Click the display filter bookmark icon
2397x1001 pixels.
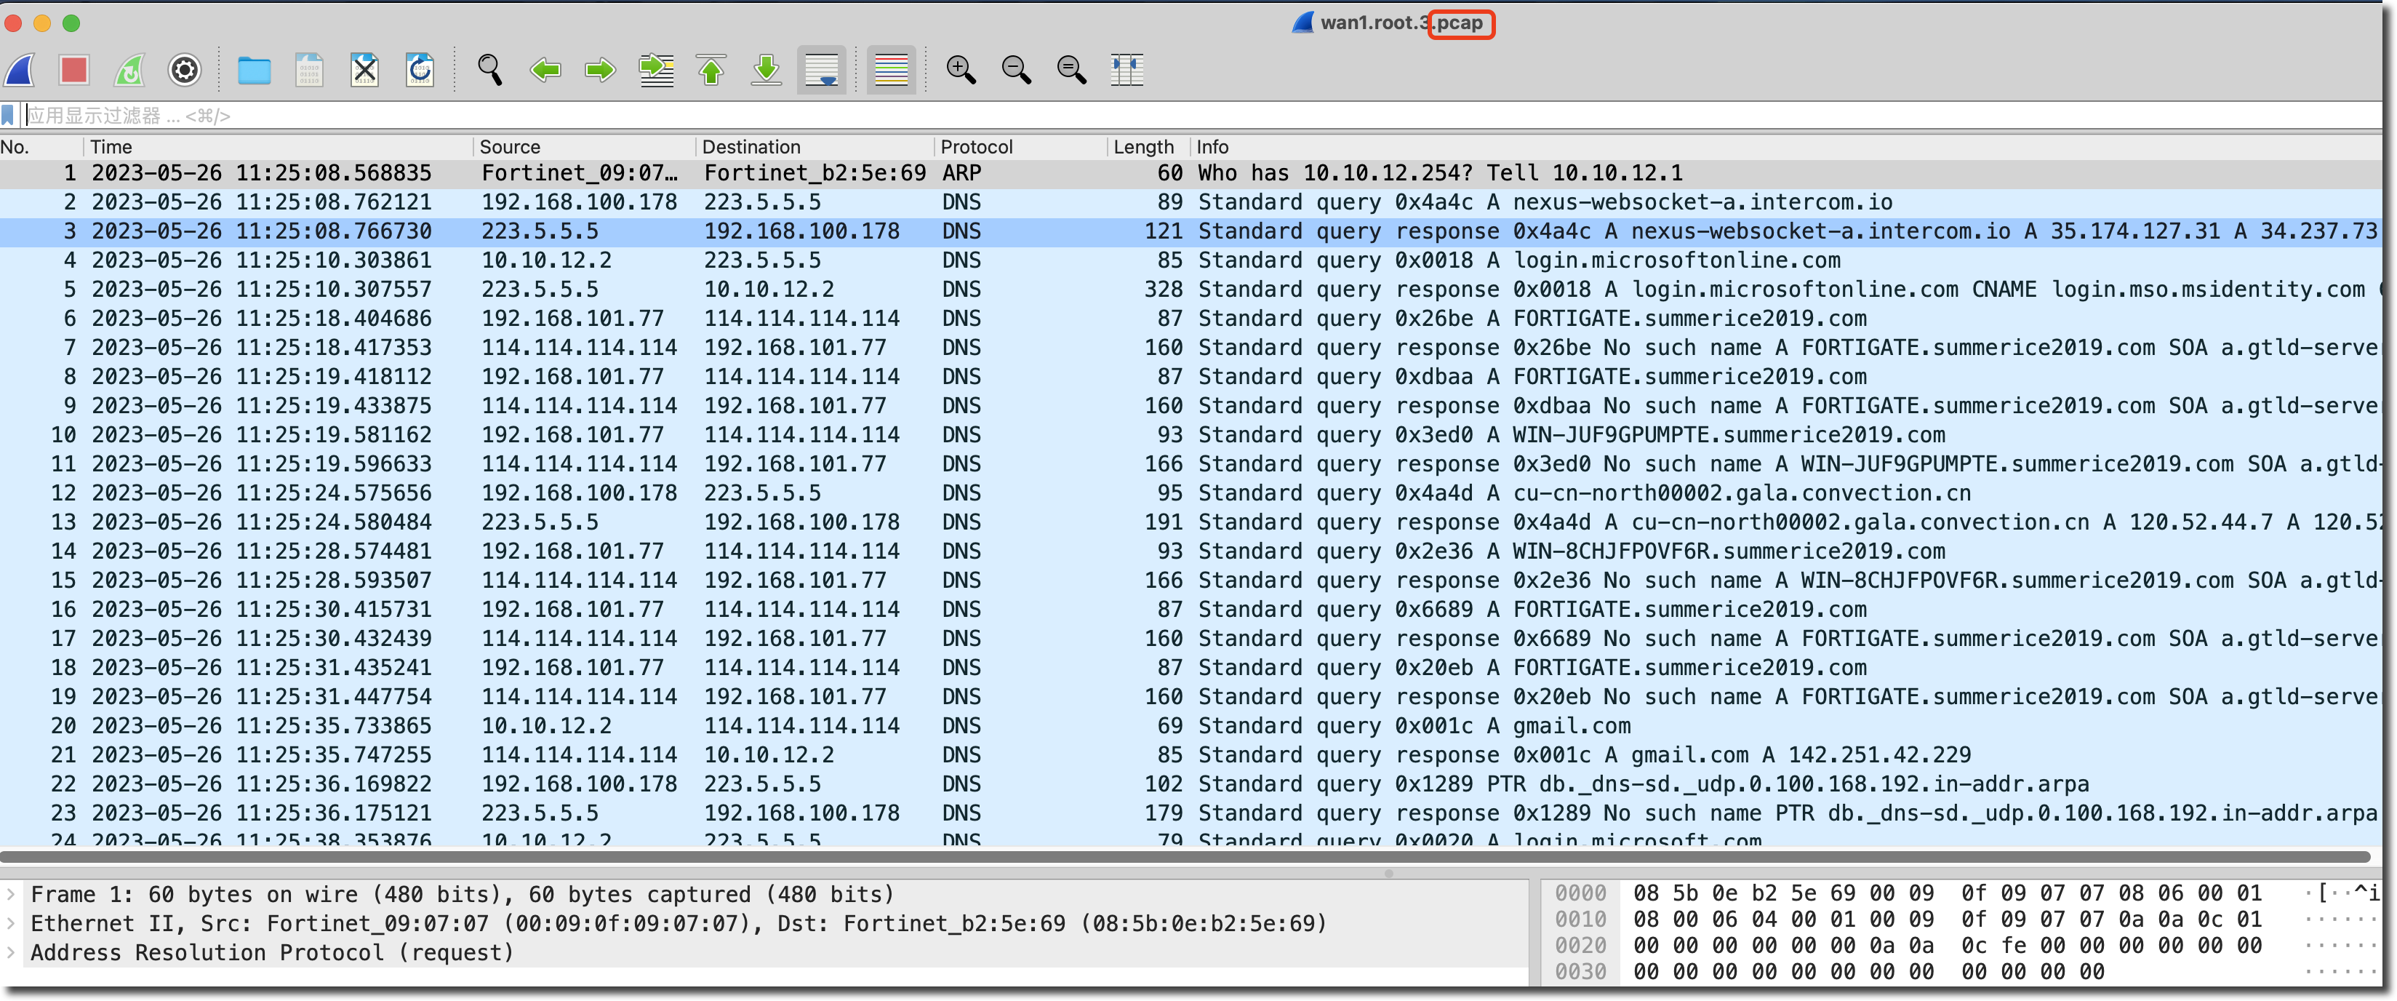point(9,116)
